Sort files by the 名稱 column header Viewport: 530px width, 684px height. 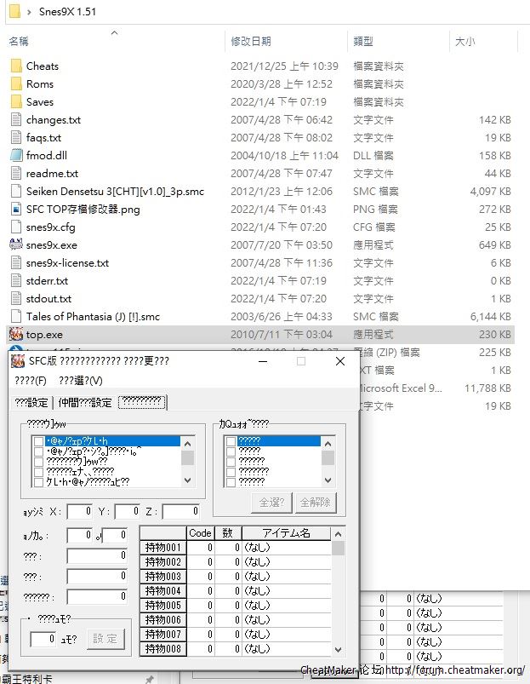pyautogui.click(x=19, y=41)
